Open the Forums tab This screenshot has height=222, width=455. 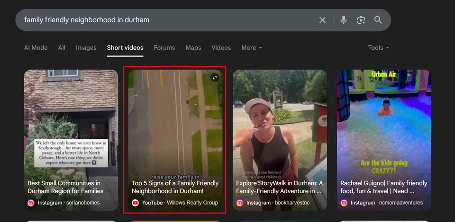164,48
